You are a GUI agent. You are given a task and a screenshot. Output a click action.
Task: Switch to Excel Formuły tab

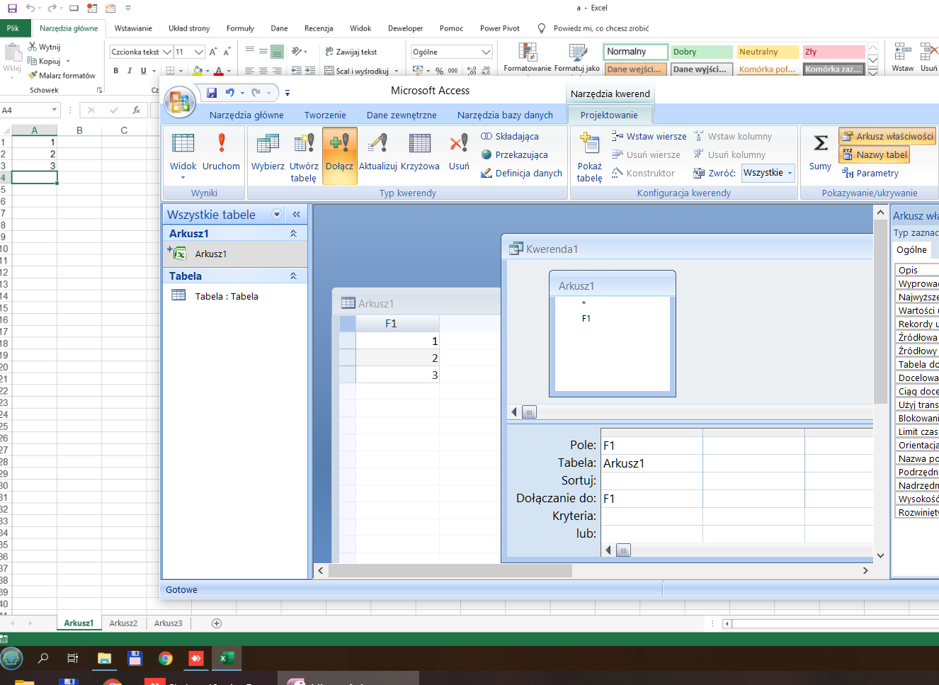[x=240, y=28]
